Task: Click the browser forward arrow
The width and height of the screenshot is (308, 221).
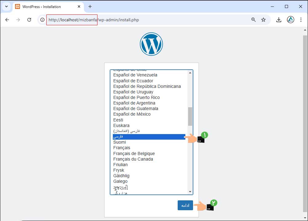Action: 18,20
